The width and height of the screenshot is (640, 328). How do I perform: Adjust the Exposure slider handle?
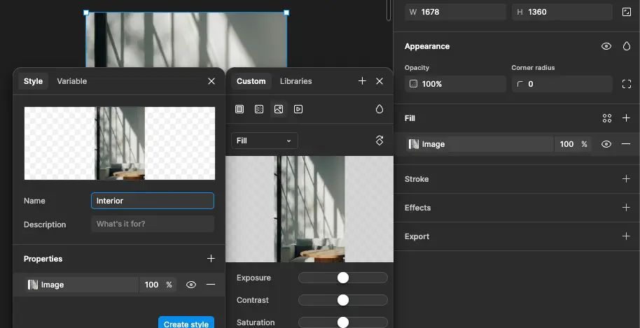pos(343,278)
